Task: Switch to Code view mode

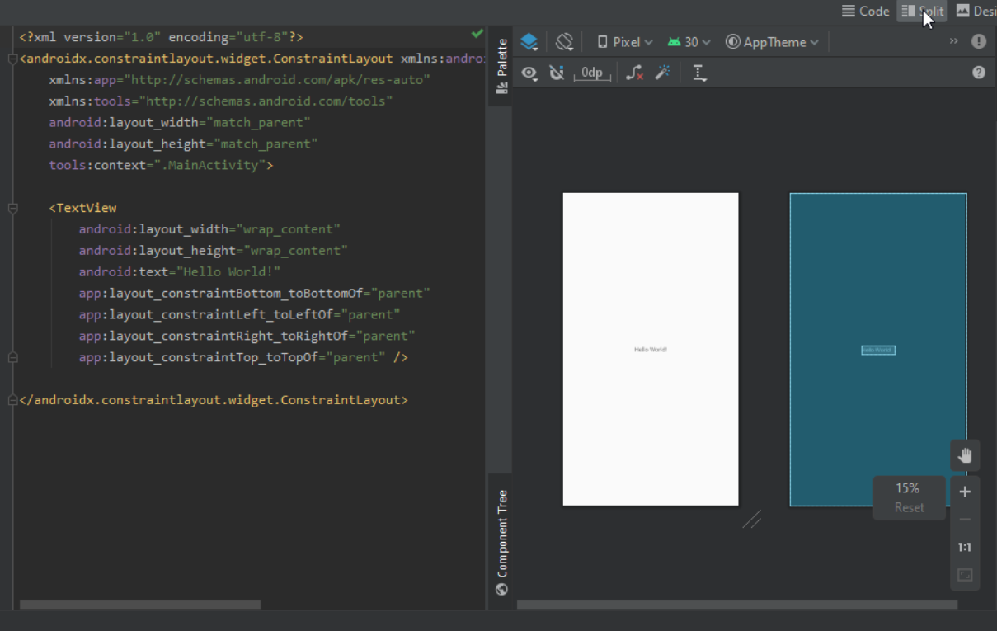Action: [x=865, y=11]
